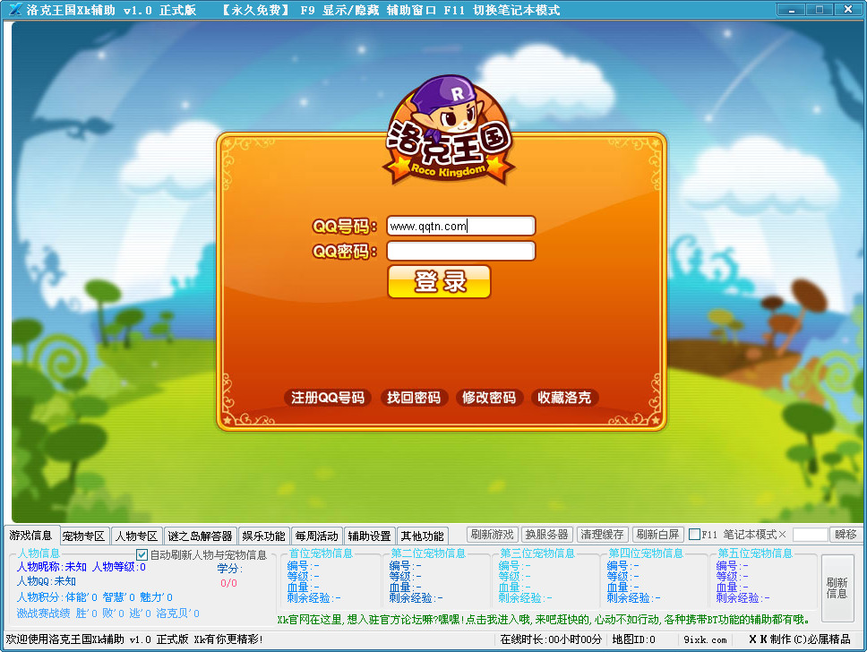Switch to the 娱乐功能 tab
Screen dimensions: 867x652
coord(262,536)
